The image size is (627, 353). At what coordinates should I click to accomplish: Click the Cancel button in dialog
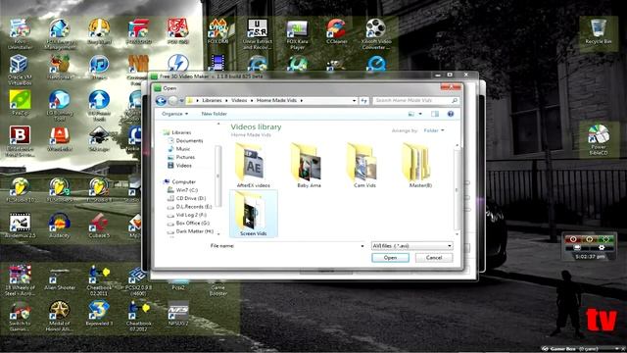(434, 258)
